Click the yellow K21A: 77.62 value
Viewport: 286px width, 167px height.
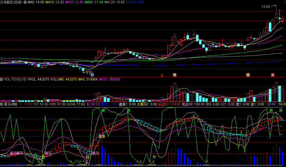pyautogui.click(x=76, y=104)
